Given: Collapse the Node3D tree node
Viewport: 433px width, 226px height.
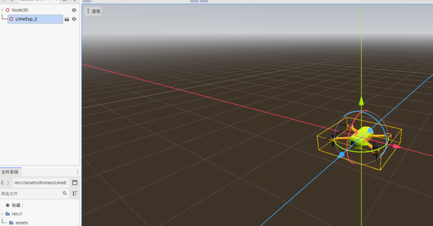Looking at the screenshot, I should pos(2,10).
